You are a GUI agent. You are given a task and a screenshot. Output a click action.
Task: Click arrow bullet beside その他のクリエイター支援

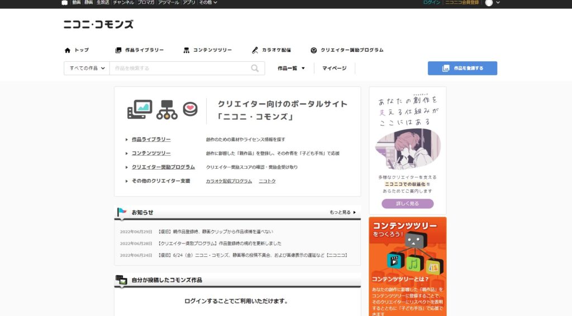pyautogui.click(x=127, y=181)
